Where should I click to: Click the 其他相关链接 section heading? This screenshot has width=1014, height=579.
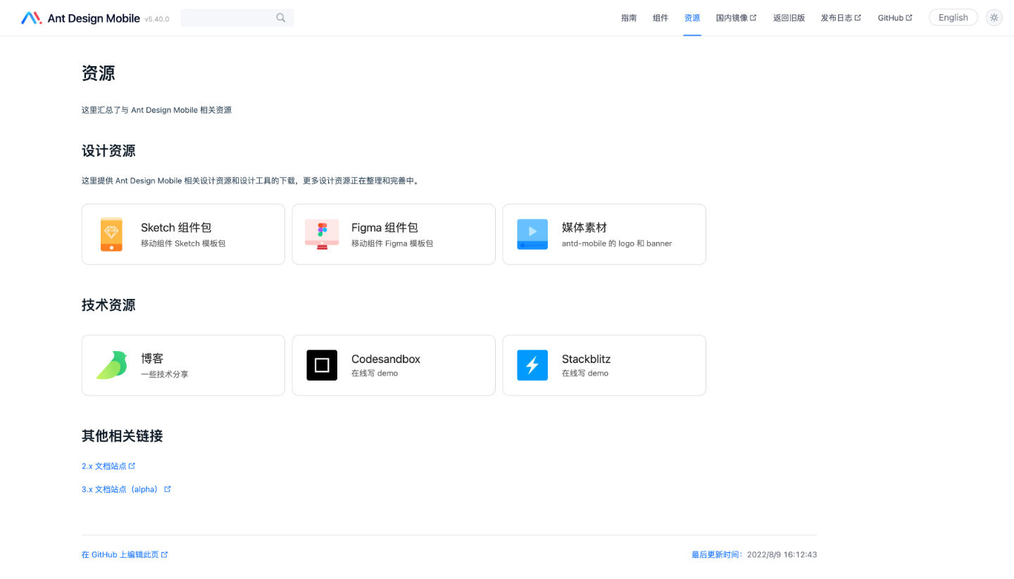click(123, 435)
